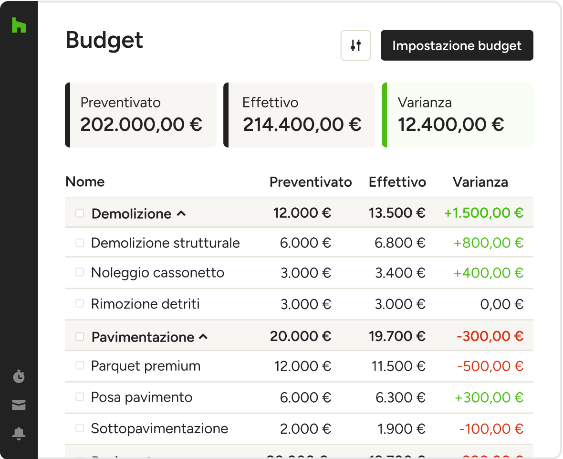
Task: Sort by the Varianza column header
Action: coord(480,182)
